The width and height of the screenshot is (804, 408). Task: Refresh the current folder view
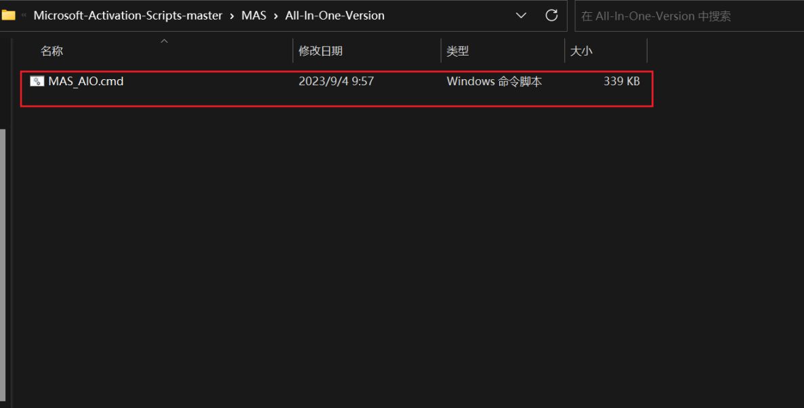(x=551, y=16)
